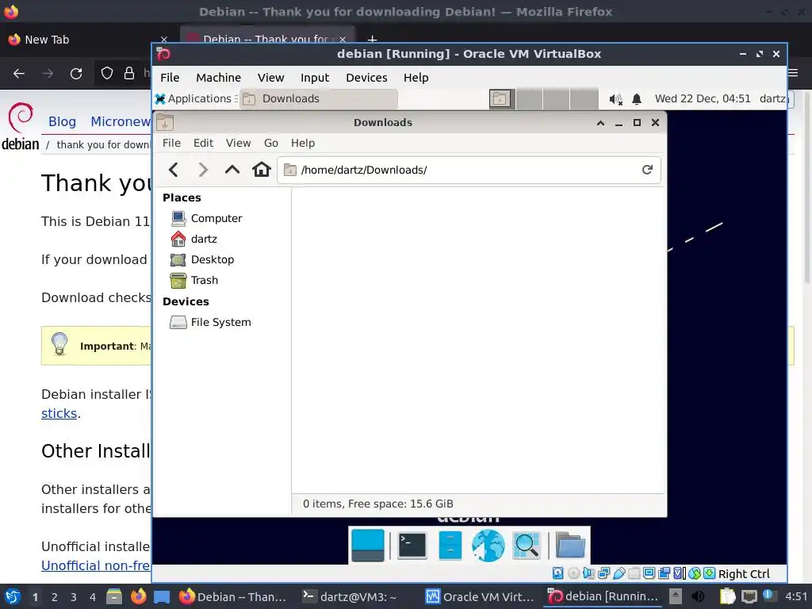Reload the /home/dartz/Downloads/ folder
Viewport: 812px width, 609px height.
pos(647,170)
